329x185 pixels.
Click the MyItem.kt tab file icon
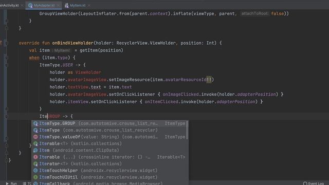[66, 6]
